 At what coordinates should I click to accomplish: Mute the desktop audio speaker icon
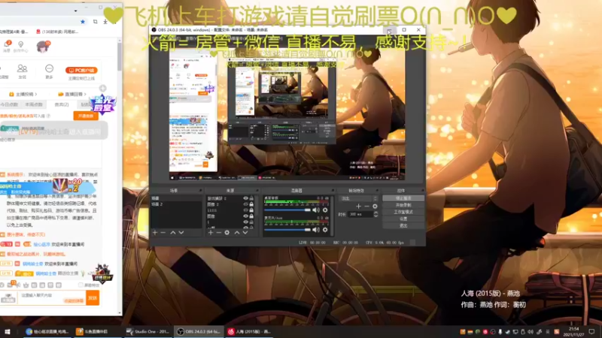315,210
